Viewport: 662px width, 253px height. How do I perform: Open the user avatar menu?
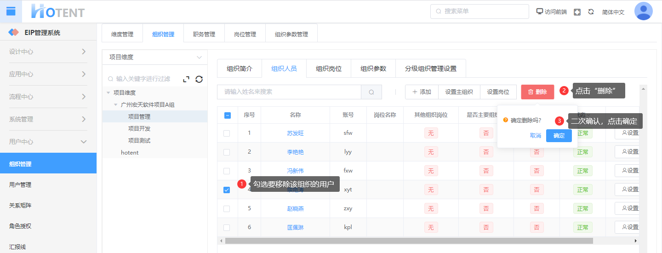pyautogui.click(x=643, y=11)
